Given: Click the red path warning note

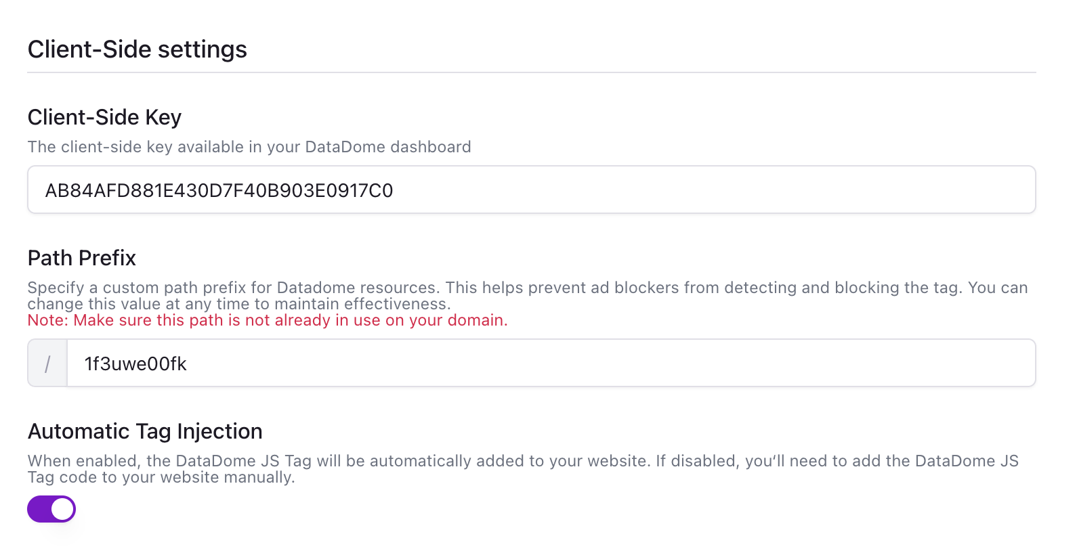Looking at the screenshot, I should 267,319.
